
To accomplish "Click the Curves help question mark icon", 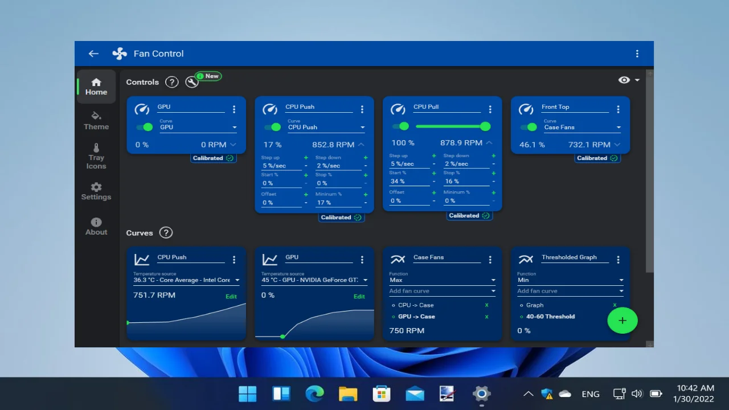I will point(166,232).
